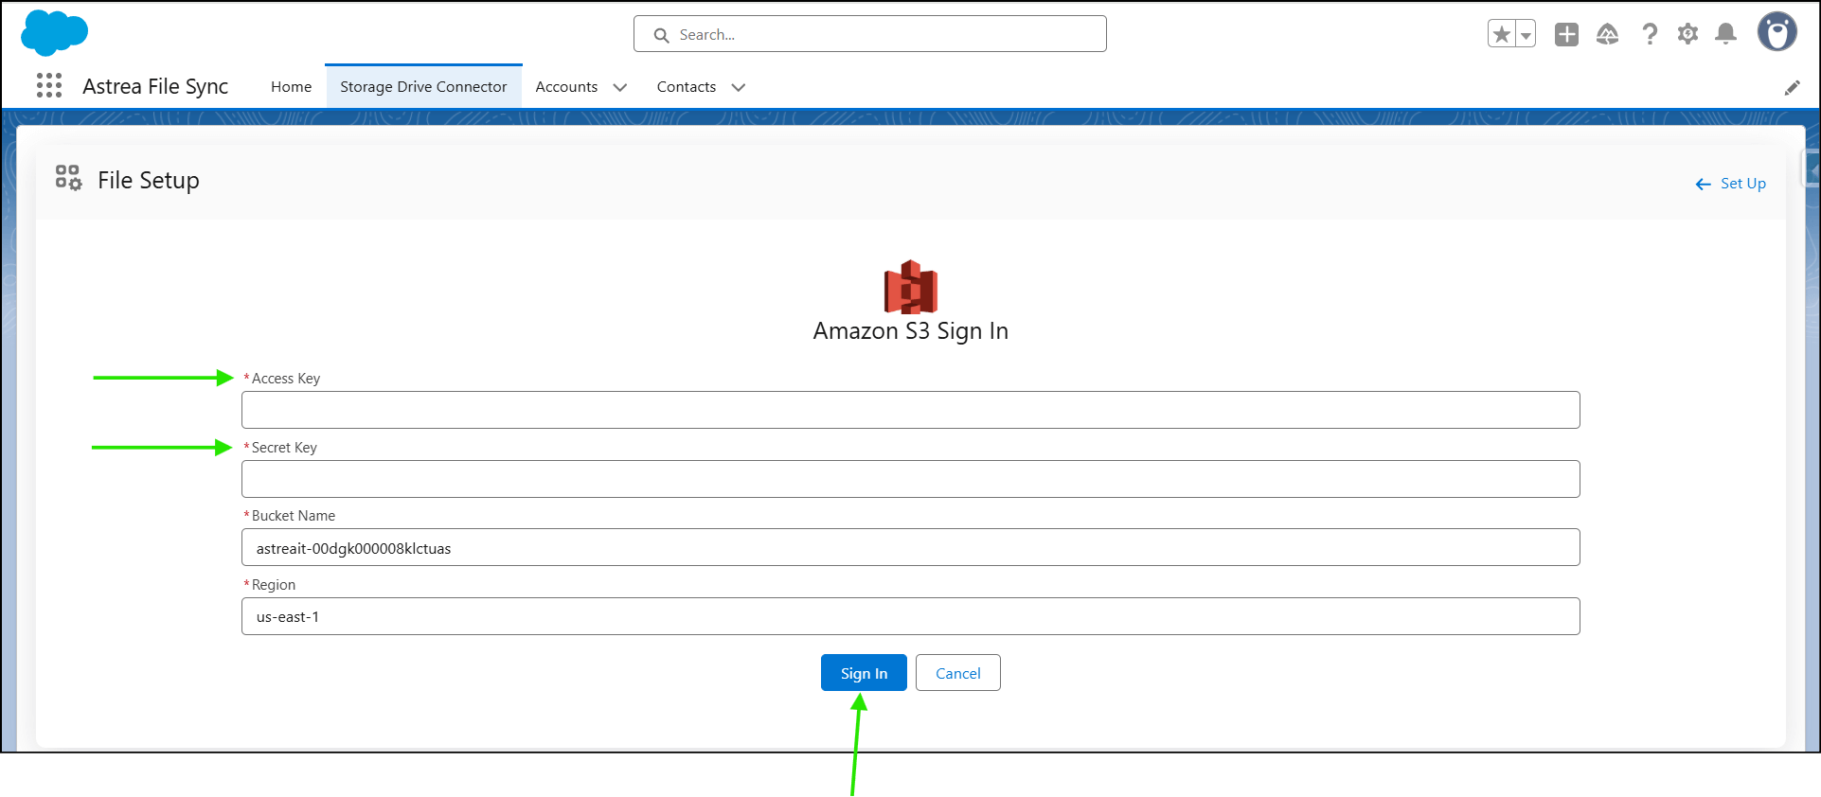Open the Setup gear icon

[1687, 35]
